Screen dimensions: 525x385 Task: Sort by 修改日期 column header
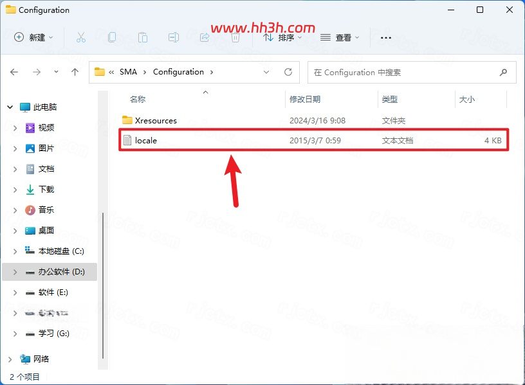(x=305, y=100)
